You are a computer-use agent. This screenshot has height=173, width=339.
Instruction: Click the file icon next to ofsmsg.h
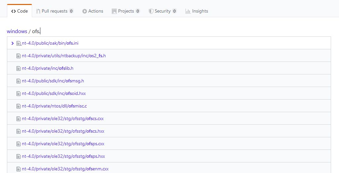click(x=19, y=81)
